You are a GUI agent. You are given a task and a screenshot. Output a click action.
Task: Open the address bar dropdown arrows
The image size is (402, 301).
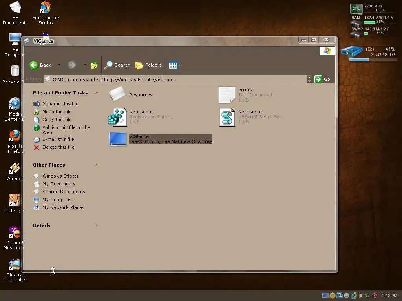pyautogui.click(x=309, y=79)
